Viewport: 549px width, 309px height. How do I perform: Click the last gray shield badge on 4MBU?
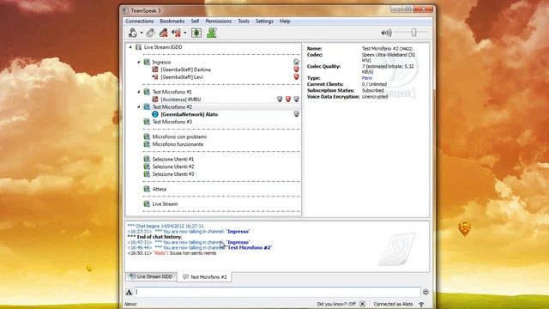(296, 100)
